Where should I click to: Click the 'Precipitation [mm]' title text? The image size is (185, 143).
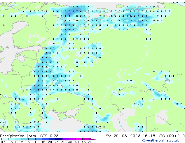coord(19,136)
